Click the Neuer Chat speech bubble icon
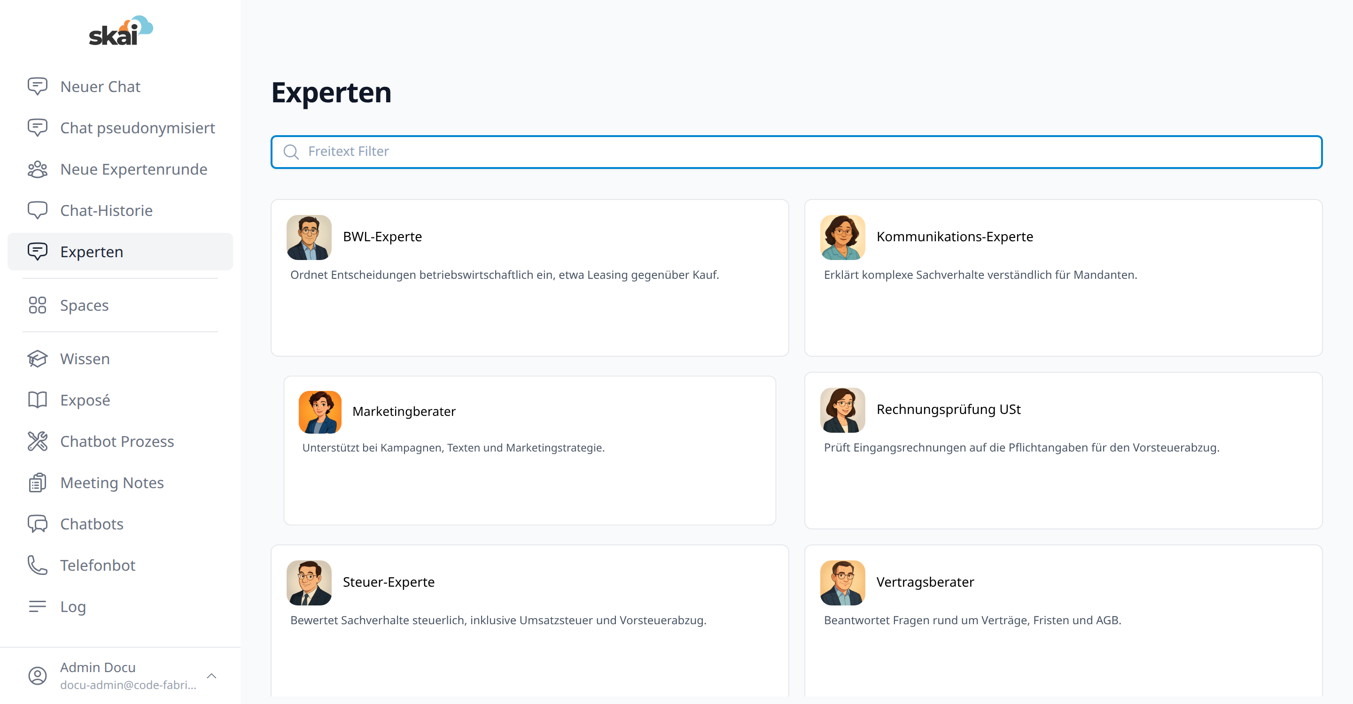1353x704 pixels. (37, 86)
